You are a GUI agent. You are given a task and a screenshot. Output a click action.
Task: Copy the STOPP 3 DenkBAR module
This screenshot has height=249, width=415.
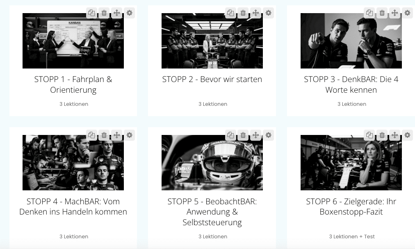click(x=369, y=13)
